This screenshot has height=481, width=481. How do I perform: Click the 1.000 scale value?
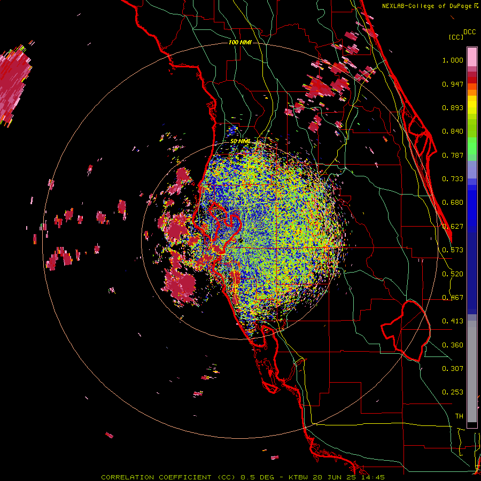[x=453, y=60]
